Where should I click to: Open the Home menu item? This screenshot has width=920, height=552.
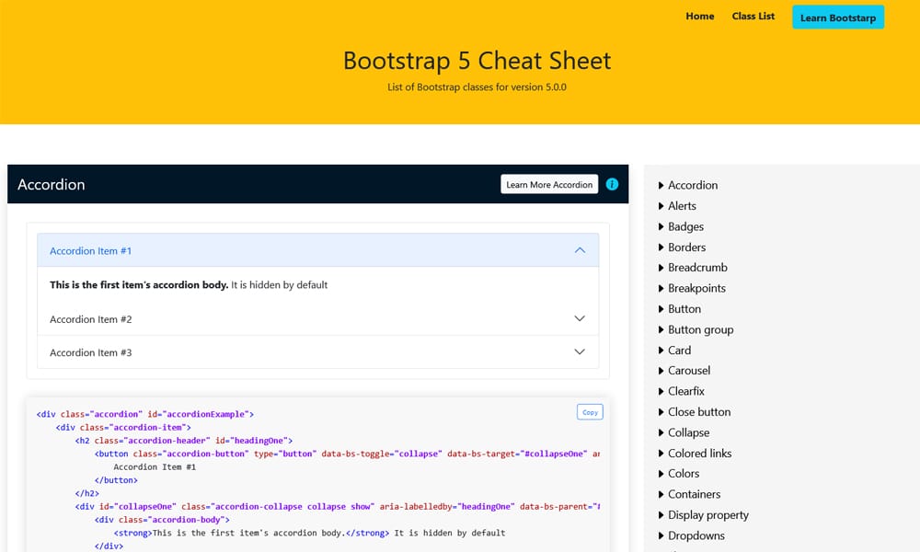[x=699, y=16]
